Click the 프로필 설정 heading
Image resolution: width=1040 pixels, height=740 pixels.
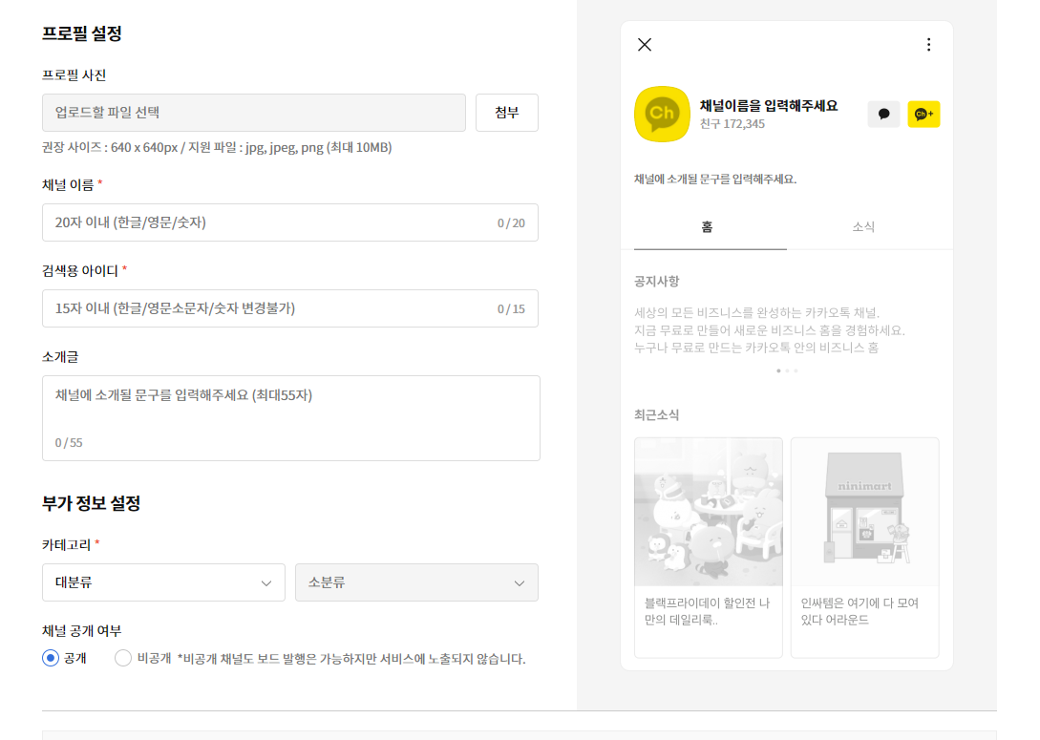pyautogui.click(x=81, y=33)
